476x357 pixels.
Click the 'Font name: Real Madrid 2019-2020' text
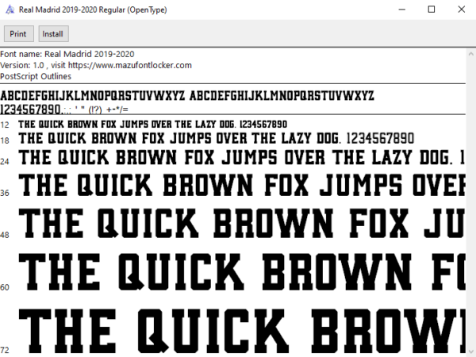coord(67,54)
